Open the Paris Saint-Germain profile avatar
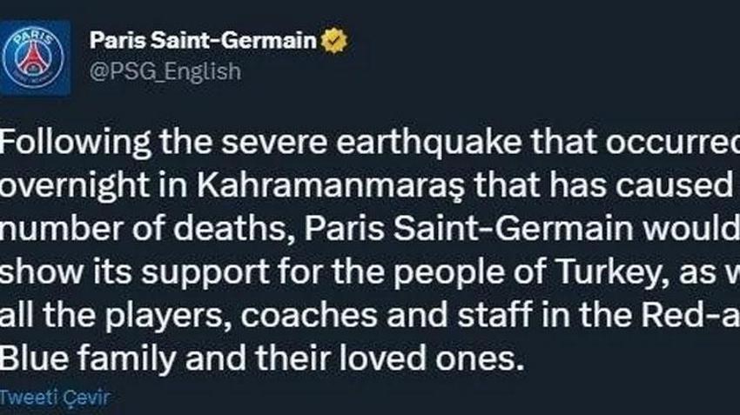This screenshot has width=740, height=415. (34, 58)
